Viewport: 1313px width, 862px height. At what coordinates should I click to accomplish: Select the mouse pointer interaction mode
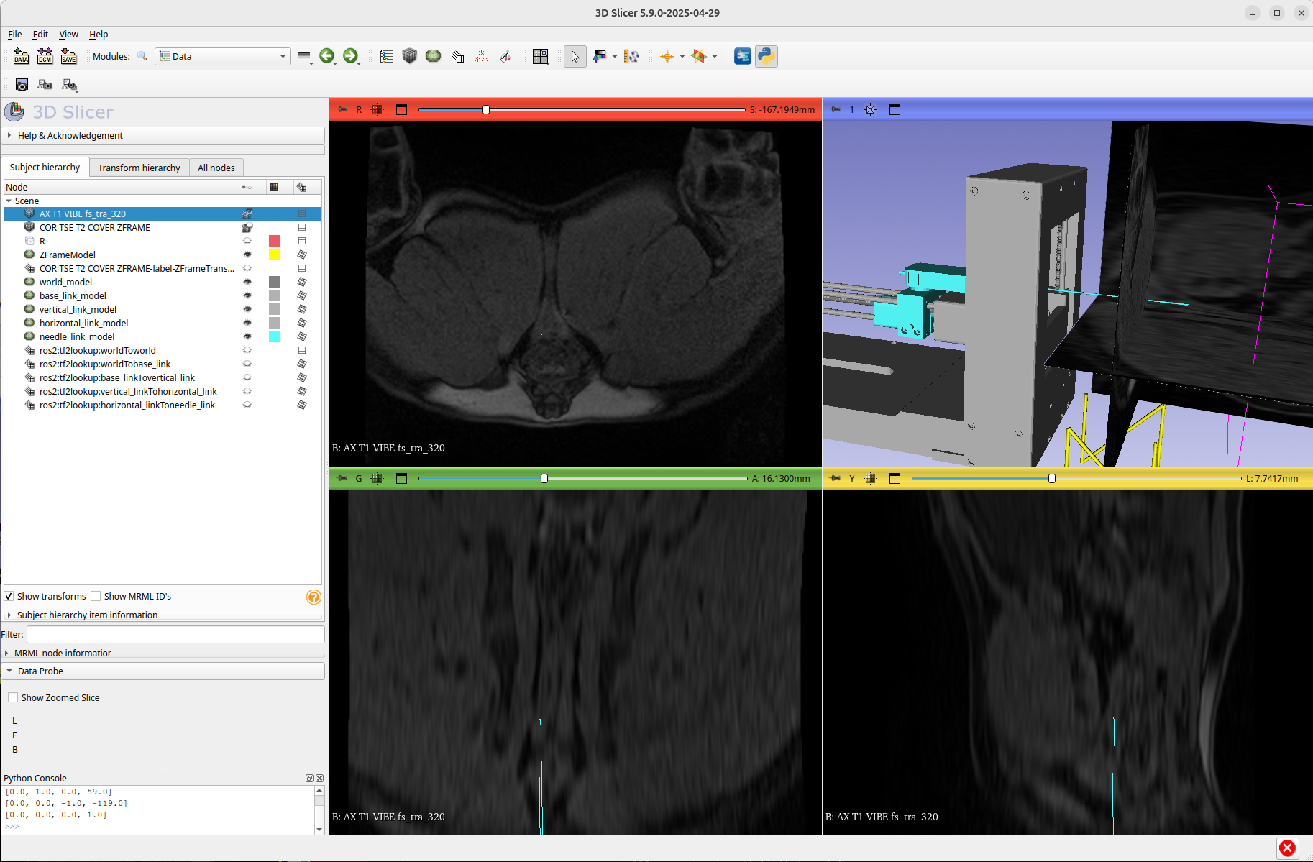click(x=575, y=56)
